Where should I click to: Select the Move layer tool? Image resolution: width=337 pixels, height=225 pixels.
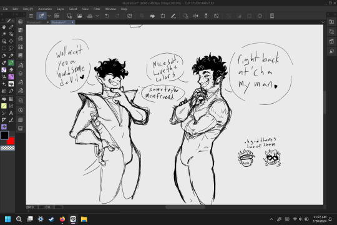point(11,41)
